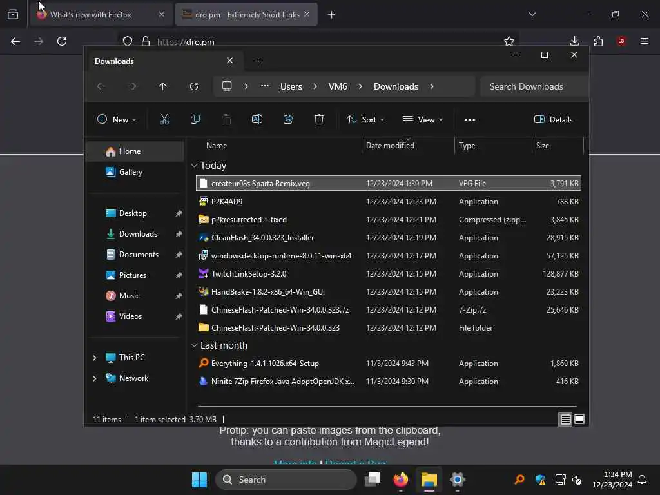660x495 pixels.
Task: Open Firefox extensions puzzle icon
Action: [598, 41]
